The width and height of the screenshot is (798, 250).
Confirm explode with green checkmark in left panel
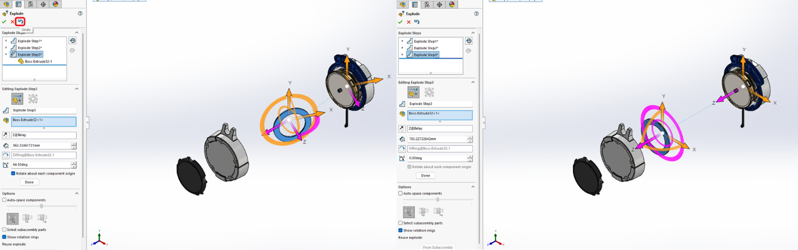tap(4, 22)
